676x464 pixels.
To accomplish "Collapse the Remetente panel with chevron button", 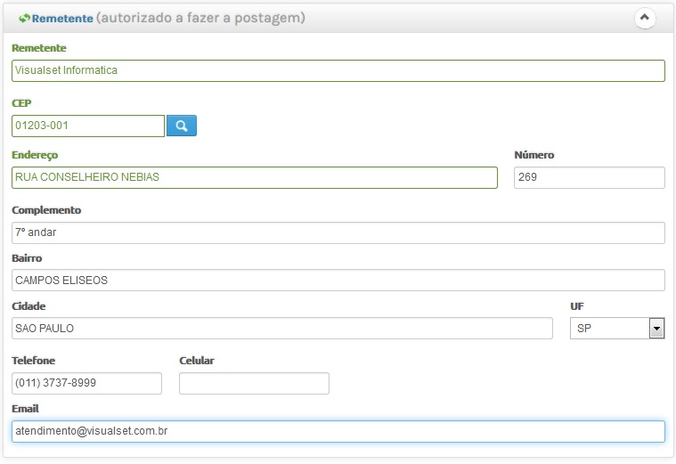I will click(645, 18).
